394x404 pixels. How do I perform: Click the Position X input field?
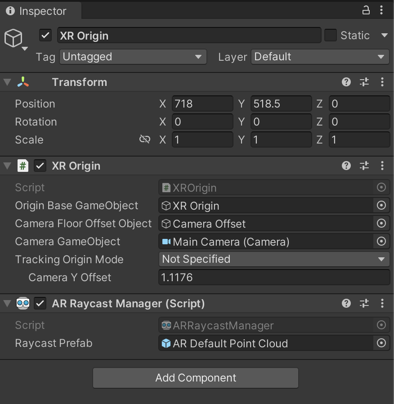coord(202,104)
